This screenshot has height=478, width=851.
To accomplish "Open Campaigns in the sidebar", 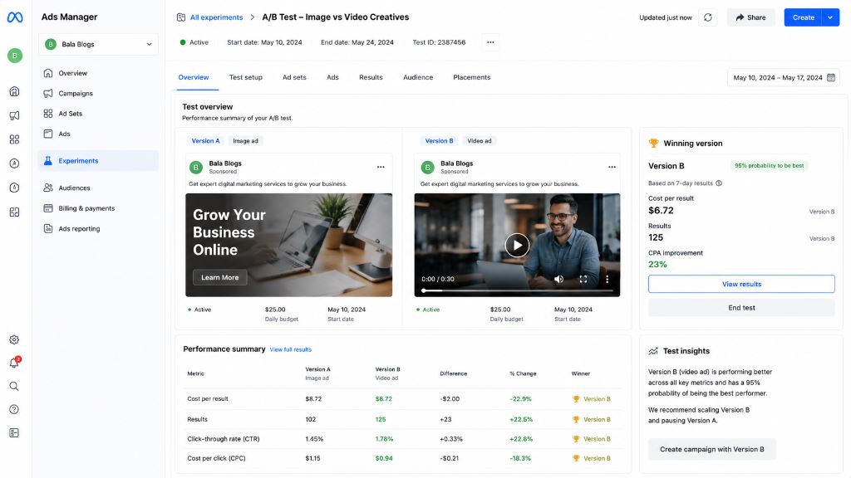I will tap(98, 93).
